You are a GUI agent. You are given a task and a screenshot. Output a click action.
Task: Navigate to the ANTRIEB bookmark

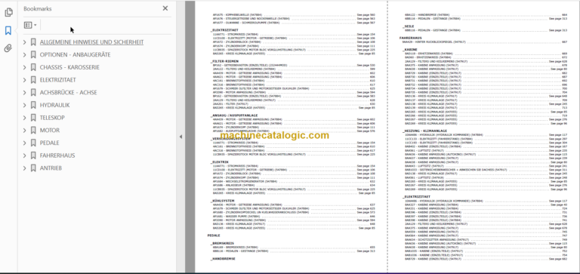coord(51,168)
